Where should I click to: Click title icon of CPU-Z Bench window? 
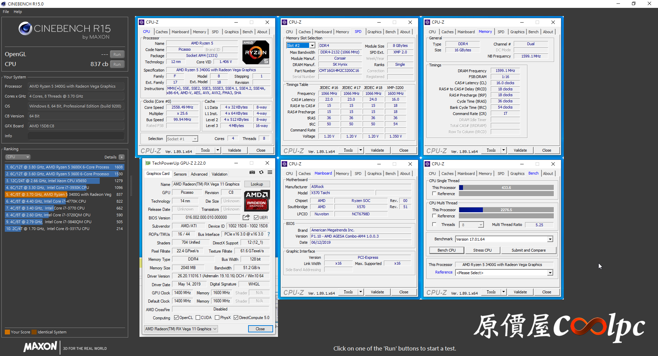pyautogui.click(x=427, y=164)
